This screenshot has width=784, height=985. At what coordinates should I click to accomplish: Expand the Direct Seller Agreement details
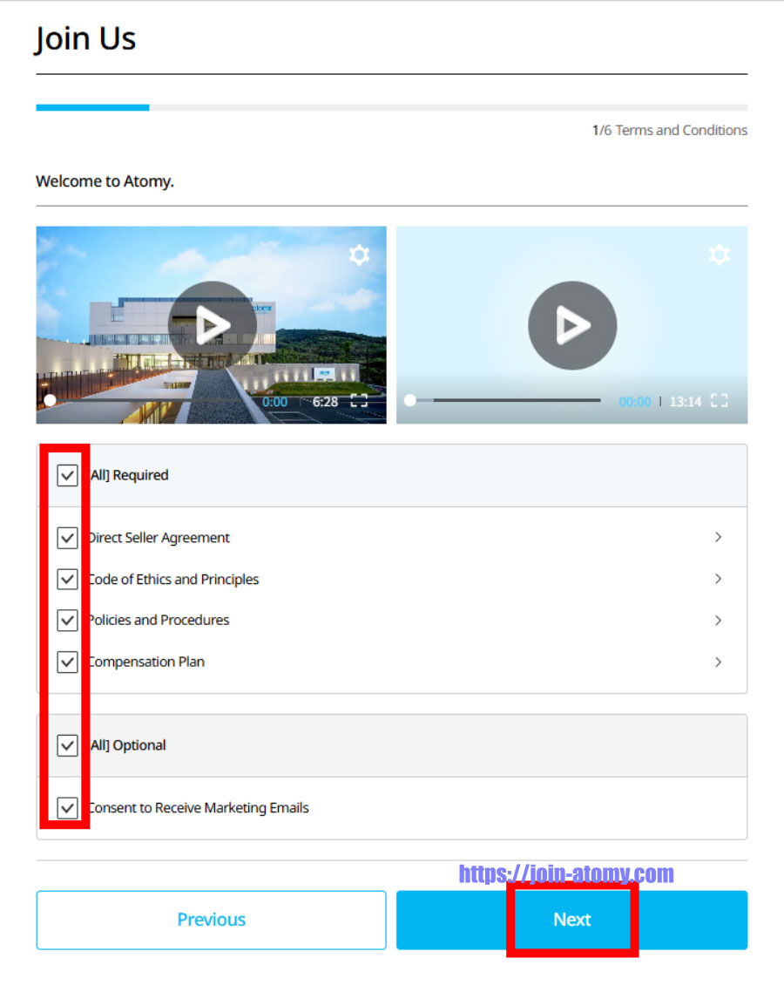[x=719, y=538]
